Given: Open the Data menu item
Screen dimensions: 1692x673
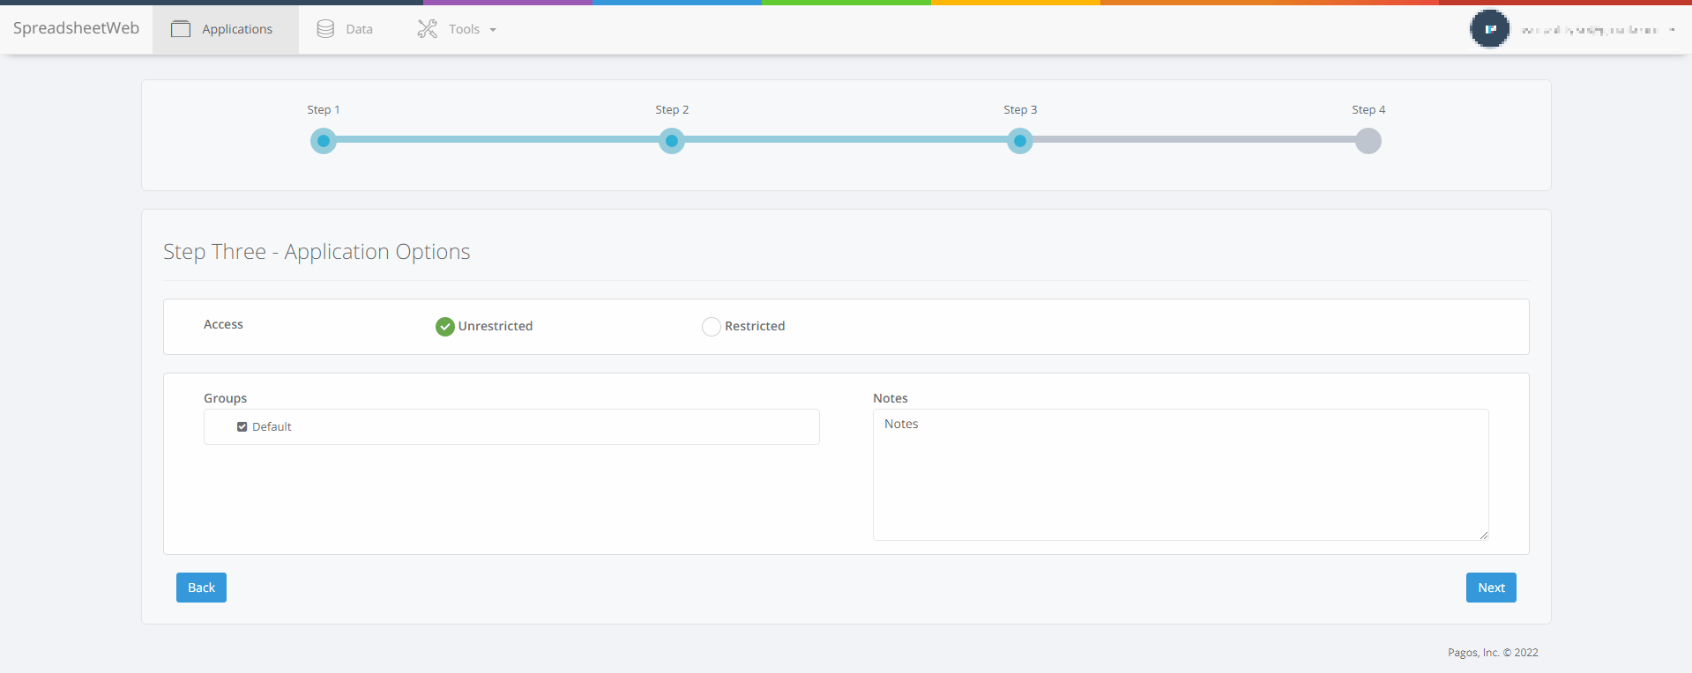Looking at the screenshot, I should click(x=345, y=29).
